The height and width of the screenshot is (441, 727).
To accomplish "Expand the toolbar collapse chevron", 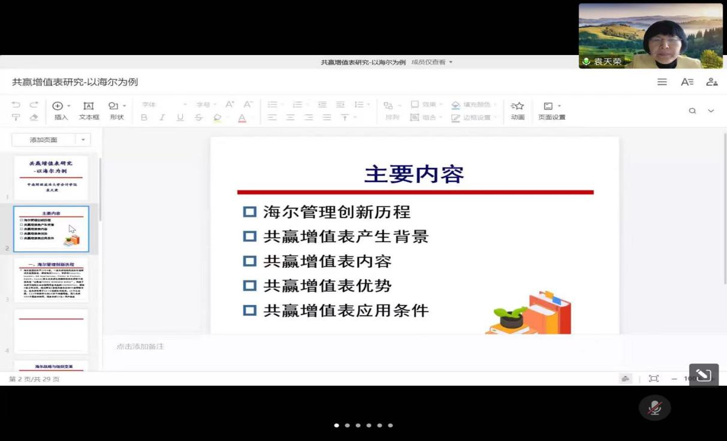I will click(711, 111).
